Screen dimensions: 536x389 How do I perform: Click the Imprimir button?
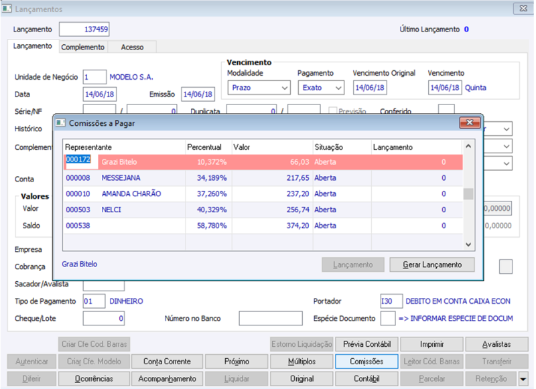431,344
